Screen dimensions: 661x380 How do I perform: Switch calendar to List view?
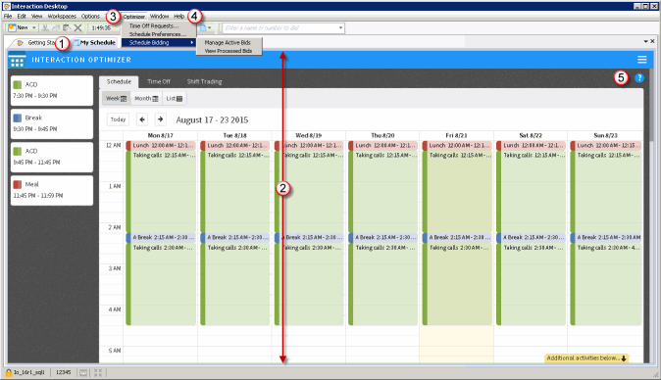coord(175,99)
